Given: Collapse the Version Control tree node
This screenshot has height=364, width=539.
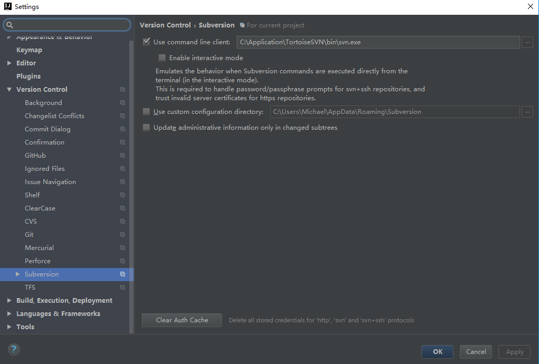Looking at the screenshot, I should (9, 90).
